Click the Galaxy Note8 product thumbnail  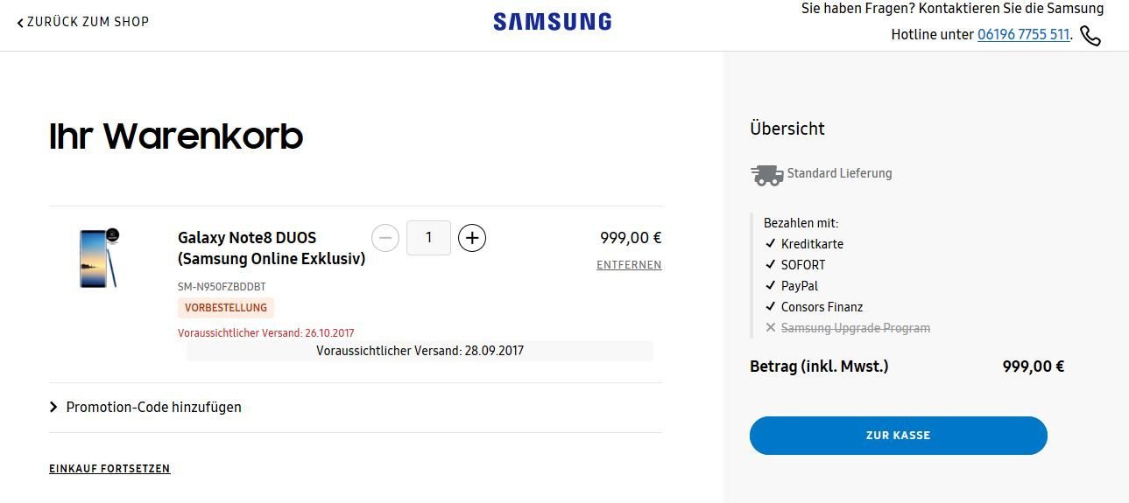click(x=98, y=258)
